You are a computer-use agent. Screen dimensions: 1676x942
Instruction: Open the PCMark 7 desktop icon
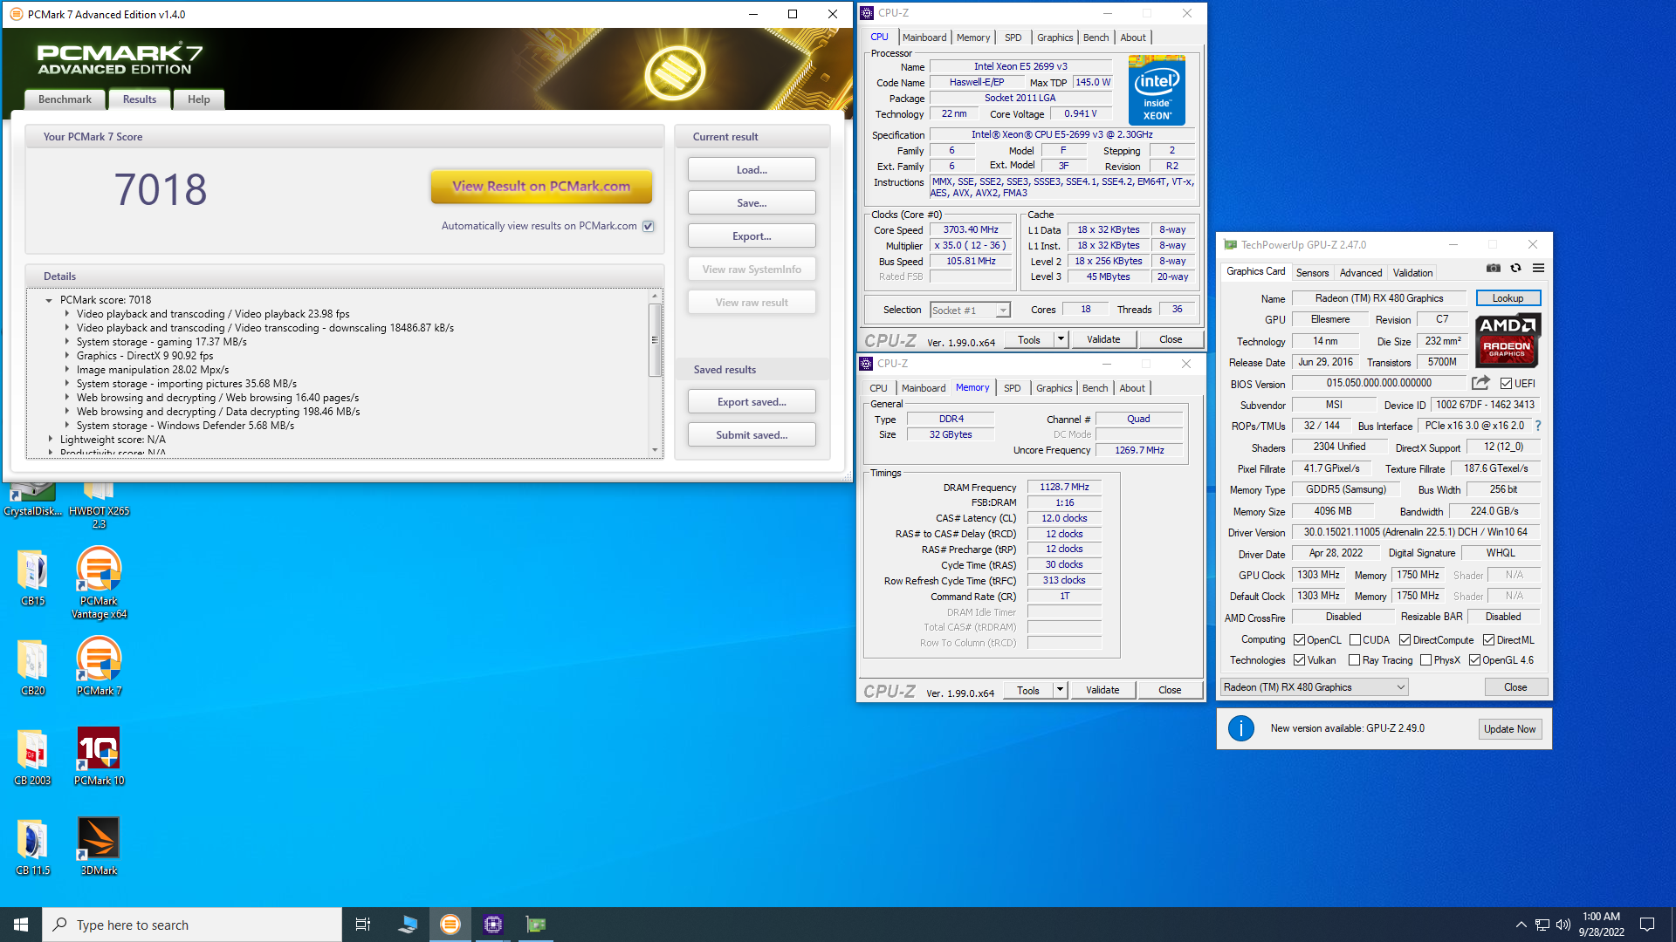pos(99,666)
